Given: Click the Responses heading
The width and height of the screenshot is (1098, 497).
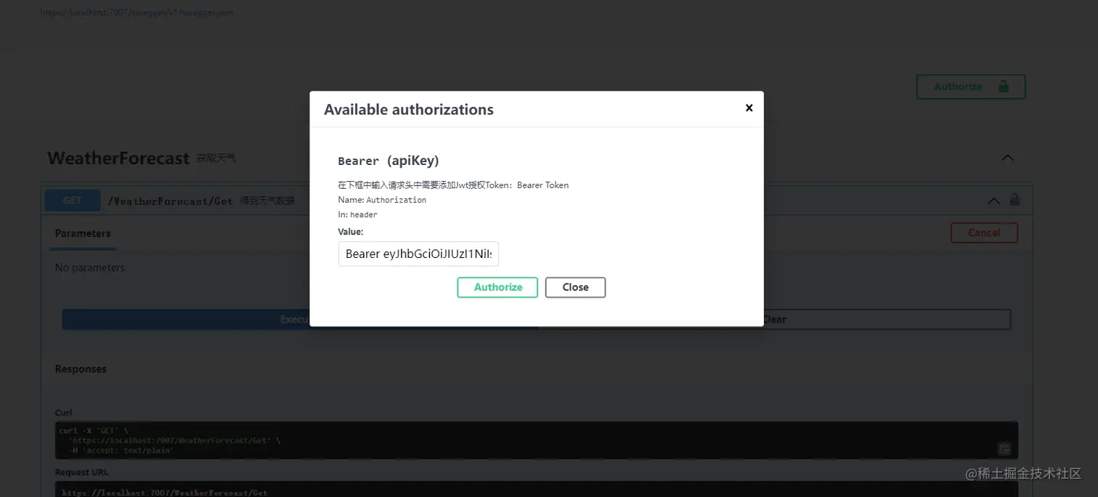Looking at the screenshot, I should click(x=81, y=369).
